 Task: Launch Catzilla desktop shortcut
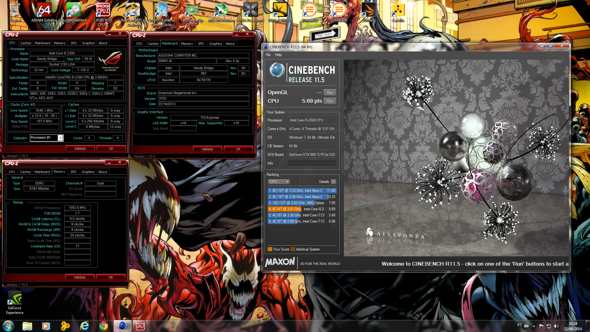pyautogui.click(x=398, y=12)
